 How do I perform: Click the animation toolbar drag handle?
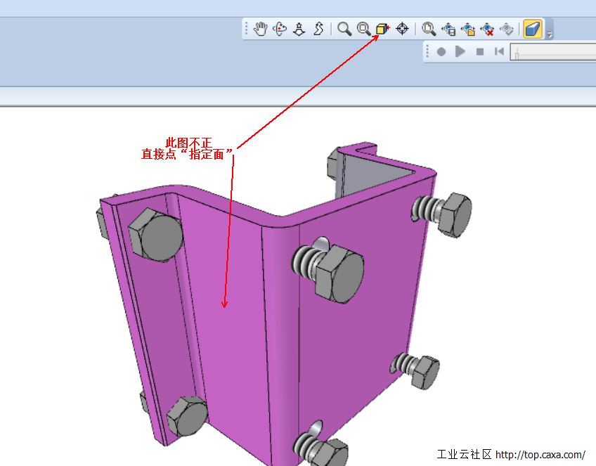click(427, 51)
